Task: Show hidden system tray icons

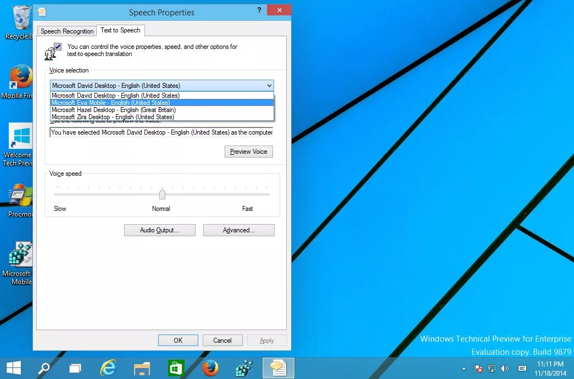Action: [x=464, y=369]
